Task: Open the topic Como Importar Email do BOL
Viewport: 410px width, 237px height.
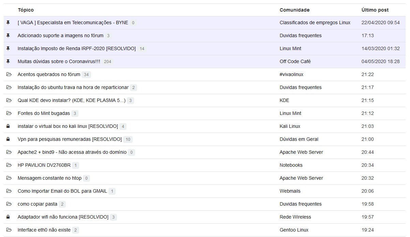Action: coord(62,191)
